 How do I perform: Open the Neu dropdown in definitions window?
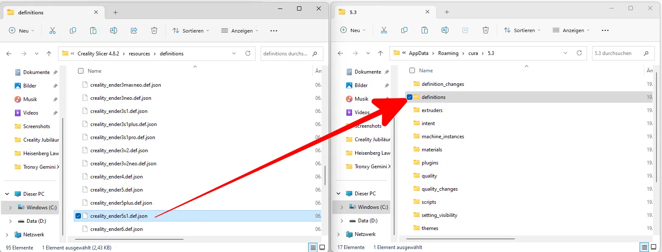click(x=22, y=30)
